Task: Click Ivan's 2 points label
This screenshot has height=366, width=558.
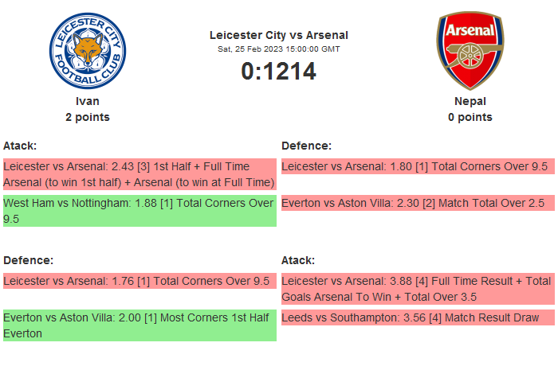Action: (x=88, y=117)
